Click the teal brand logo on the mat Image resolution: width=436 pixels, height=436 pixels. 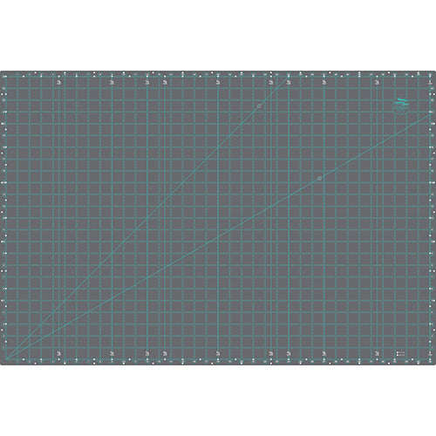401,106
